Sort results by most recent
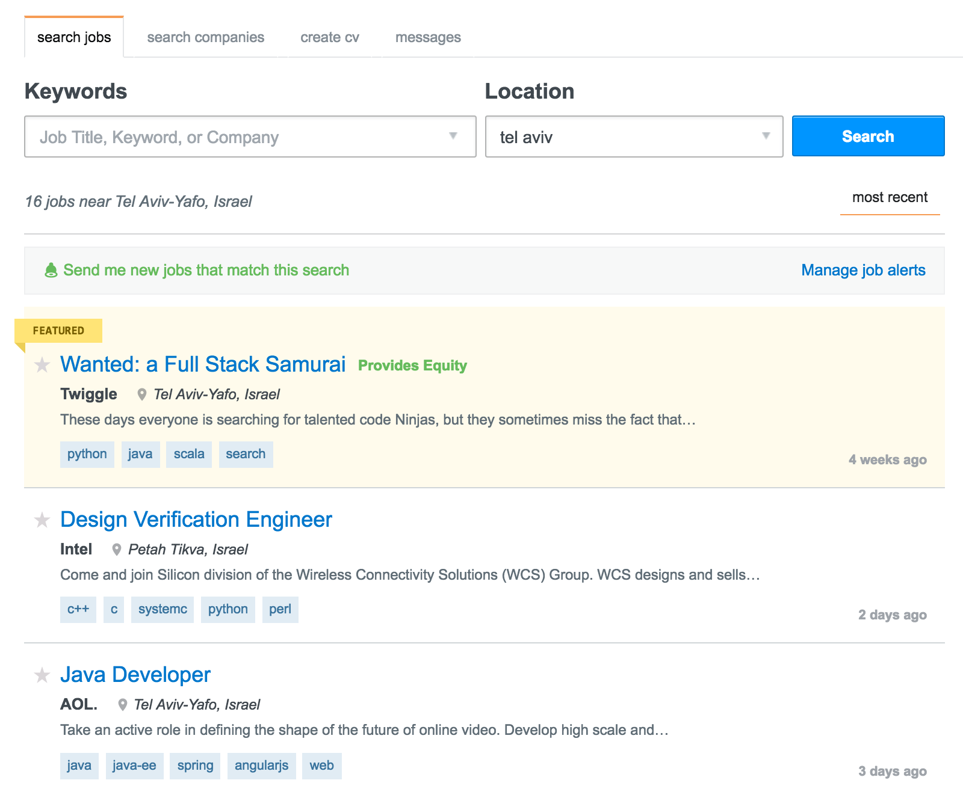This screenshot has width=963, height=795. click(890, 197)
